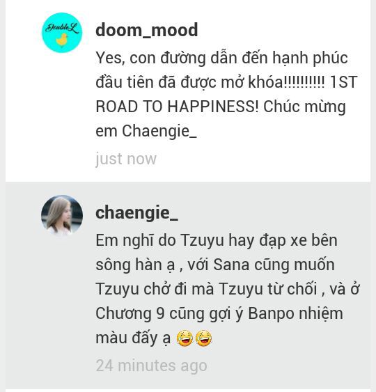Click the second laughing-crying emoji
376x392 pixels.
pos(203,338)
